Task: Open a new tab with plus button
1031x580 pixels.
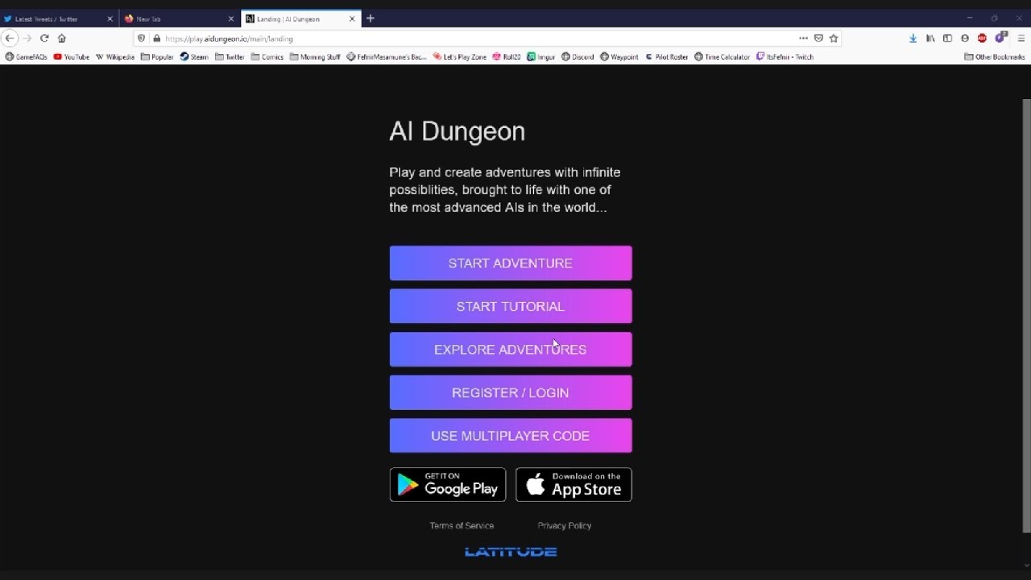Action: tap(371, 19)
